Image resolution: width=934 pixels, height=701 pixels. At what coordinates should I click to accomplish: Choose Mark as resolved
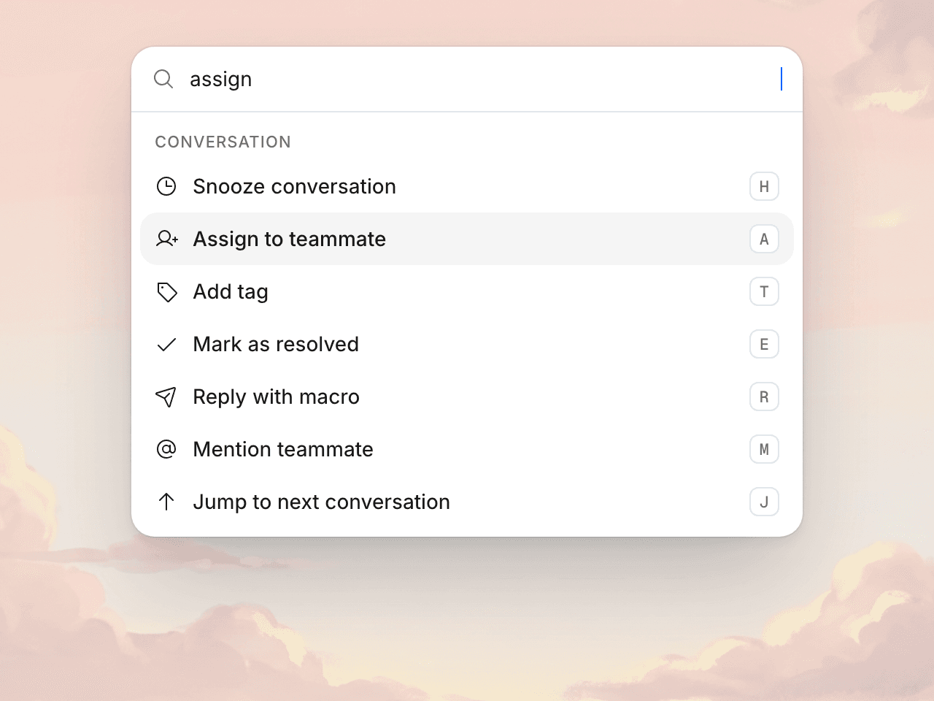pos(467,344)
